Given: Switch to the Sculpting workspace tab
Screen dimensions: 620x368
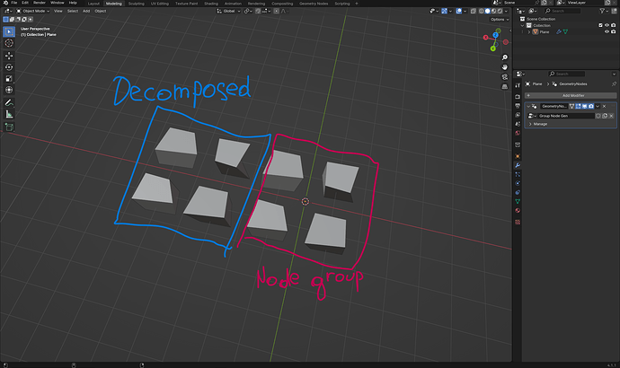Looking at the screenshot, I should point(136,4).
